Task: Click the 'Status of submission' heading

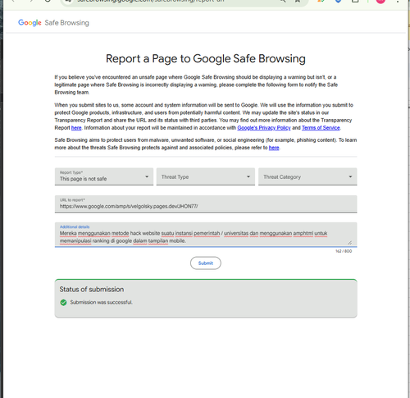Action: (x=92, y=289)
